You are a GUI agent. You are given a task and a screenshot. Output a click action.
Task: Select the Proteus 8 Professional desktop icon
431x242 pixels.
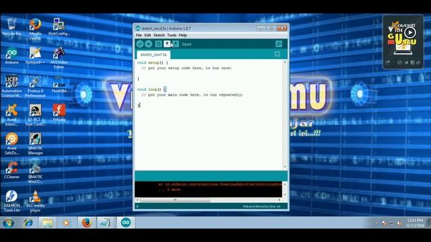click(x=35, y=86)
